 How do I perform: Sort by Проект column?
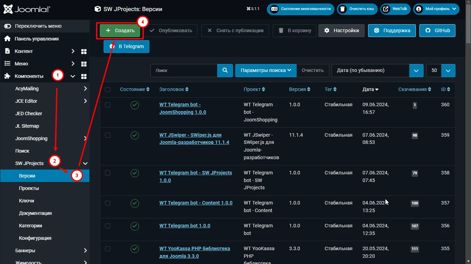click(x=254, y=89)
